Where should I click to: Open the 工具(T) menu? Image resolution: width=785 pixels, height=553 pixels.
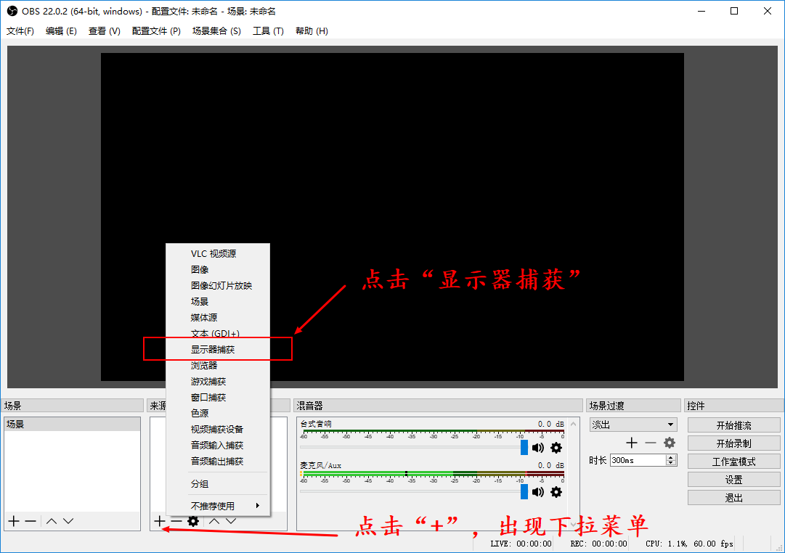[268, 31]
